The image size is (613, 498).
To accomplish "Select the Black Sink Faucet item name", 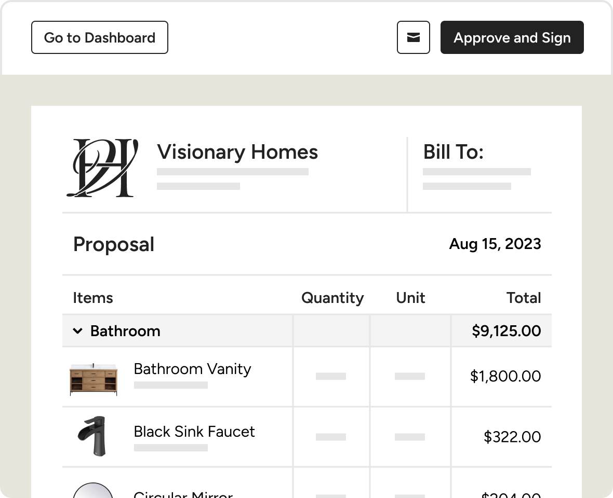I will 194,432.
